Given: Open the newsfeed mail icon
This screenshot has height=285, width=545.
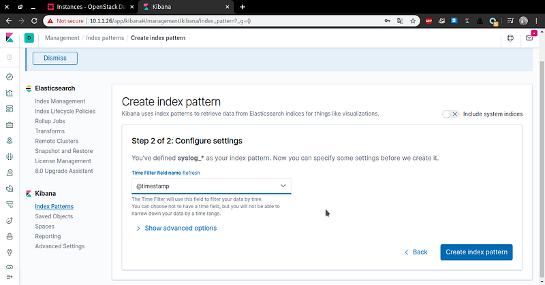Looking at the screenshot, I should (x=529, y=38).
